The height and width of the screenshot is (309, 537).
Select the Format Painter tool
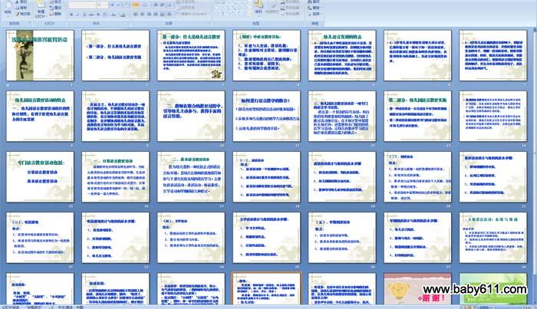23,14
